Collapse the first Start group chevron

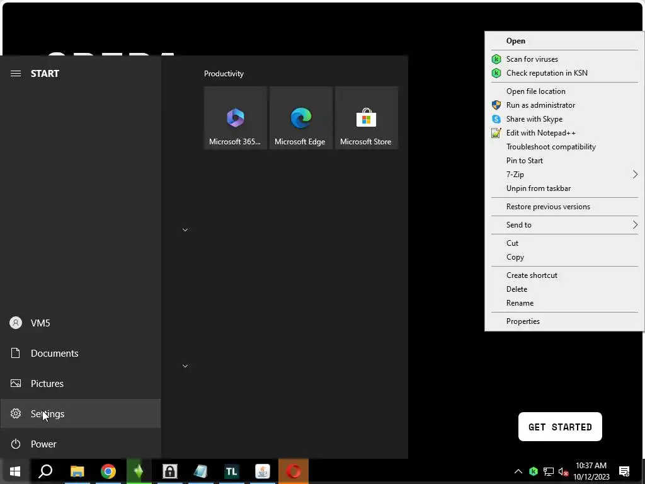click(x=185, y=229)
